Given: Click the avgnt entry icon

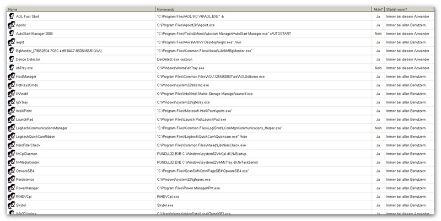Looking at the screenshot, I should (11, 42).
